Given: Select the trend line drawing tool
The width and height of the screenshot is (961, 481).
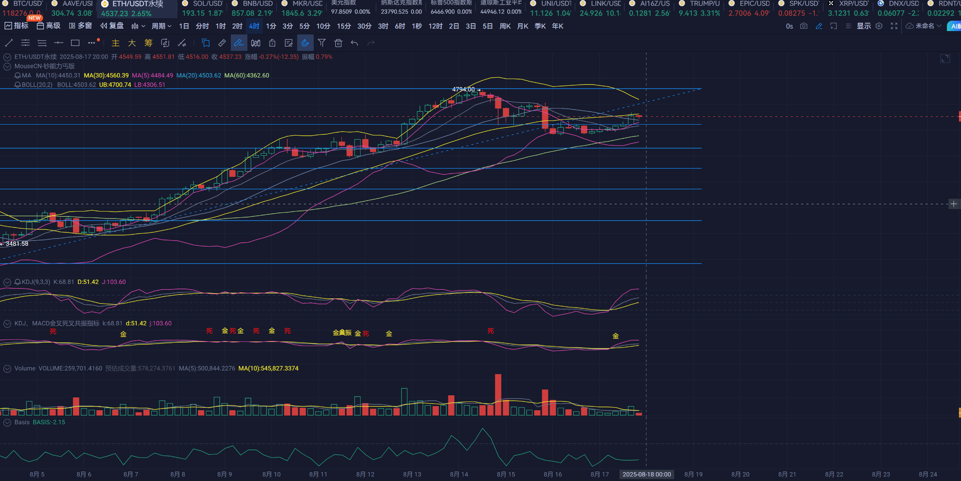Looking at the screenshot, I should pos(9,43).
